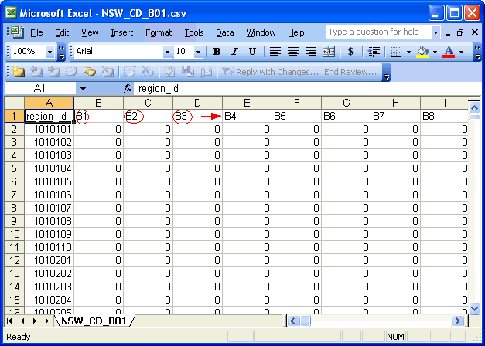Apply the yellow fill color
Screen dimensions: 485x346
422,52
